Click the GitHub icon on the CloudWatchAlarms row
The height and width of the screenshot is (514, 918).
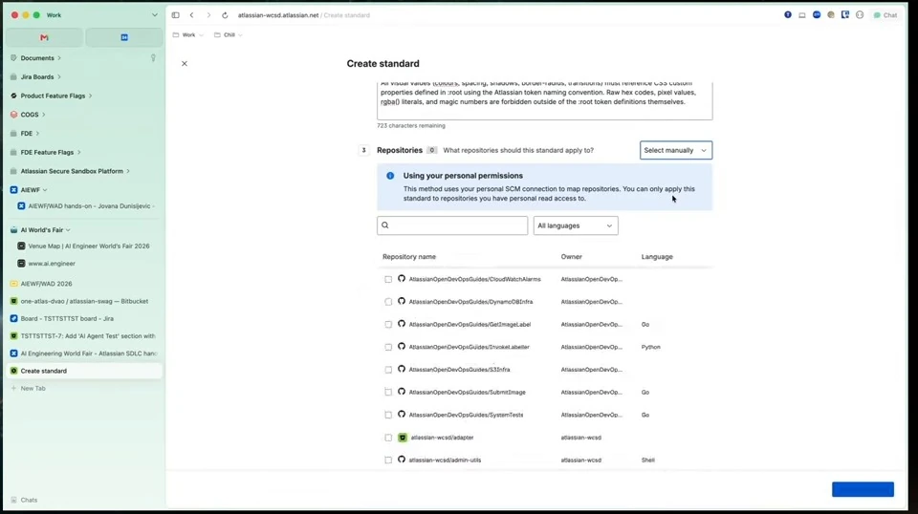tap(402, 279)
